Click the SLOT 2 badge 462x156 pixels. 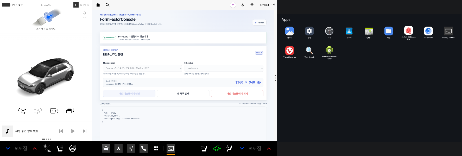tap(259, 53)
